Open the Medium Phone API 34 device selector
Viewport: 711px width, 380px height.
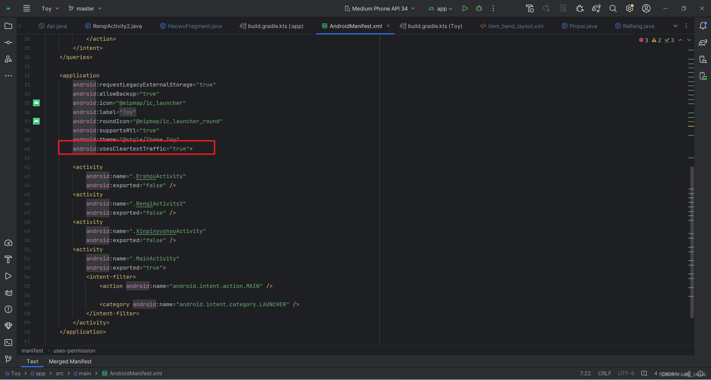380,8
